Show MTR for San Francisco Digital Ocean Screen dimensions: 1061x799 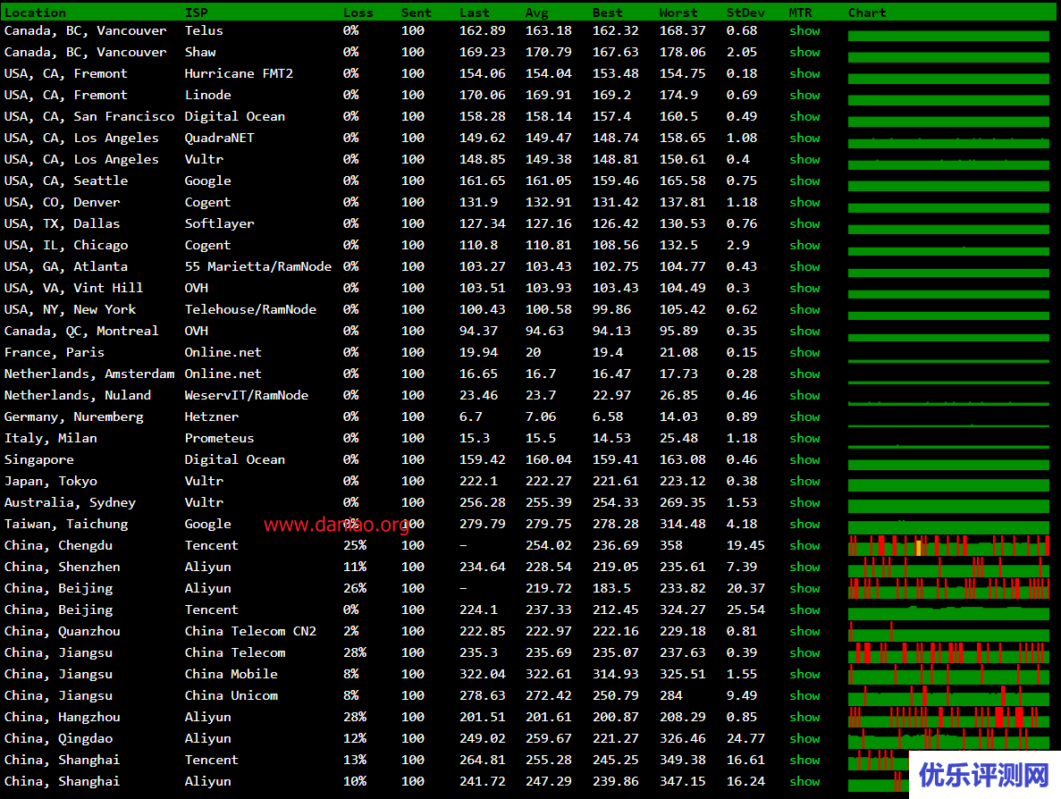coord(804,116)
